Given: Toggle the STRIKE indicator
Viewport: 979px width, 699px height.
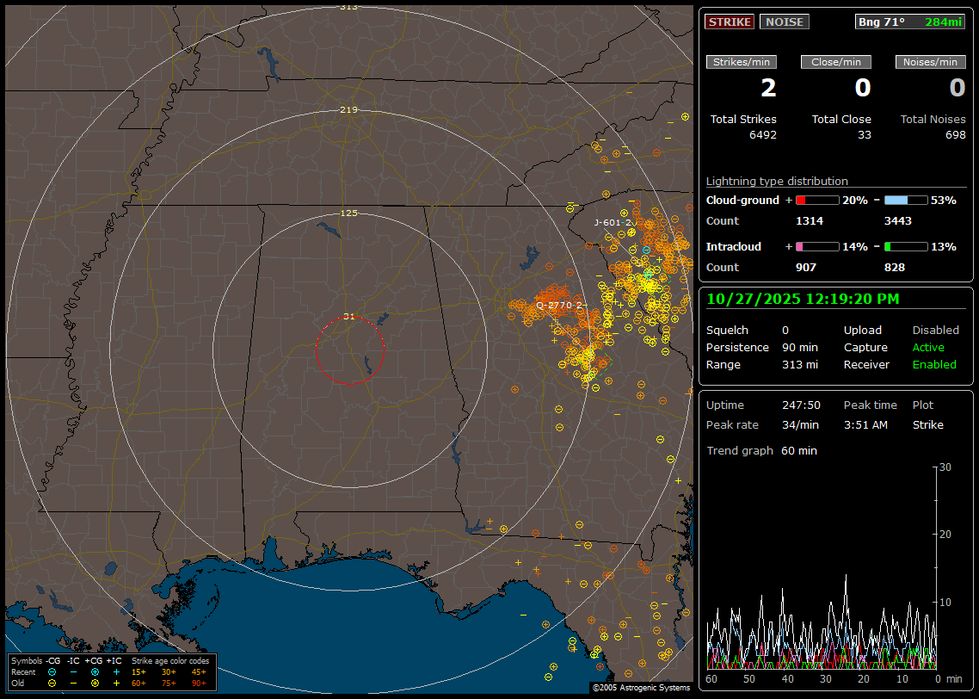Looking at the screenshot, I should (730, 22).
